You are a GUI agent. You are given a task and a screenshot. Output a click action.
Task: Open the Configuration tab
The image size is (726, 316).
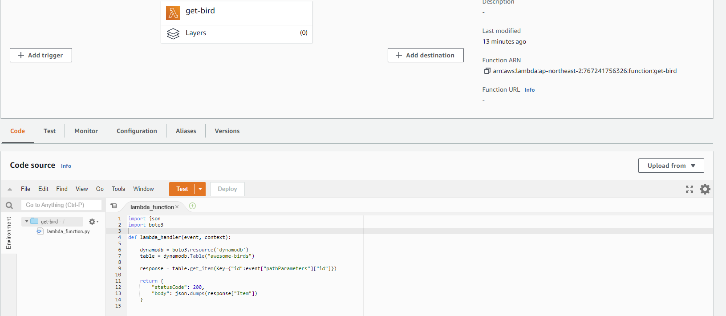(x=137, y=131)
